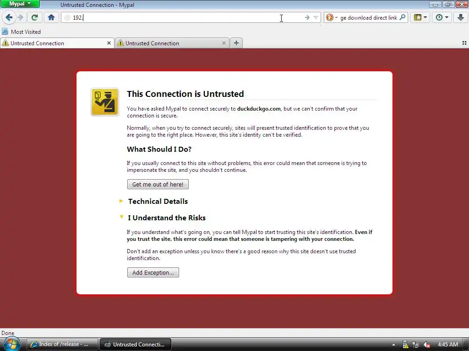The height and width of the screenshot is (351, 469).
Task: Click the Go arrow in address bar
Action: coord(307,18)
